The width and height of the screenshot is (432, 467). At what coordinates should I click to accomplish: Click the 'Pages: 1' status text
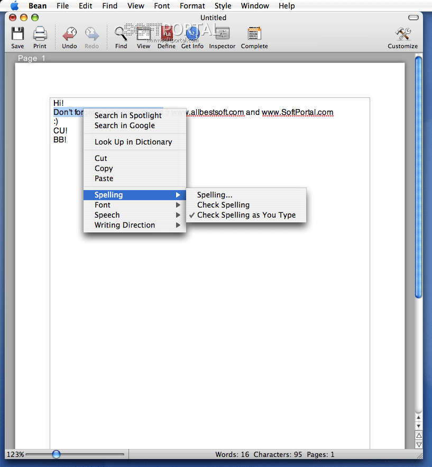point(320,454)
